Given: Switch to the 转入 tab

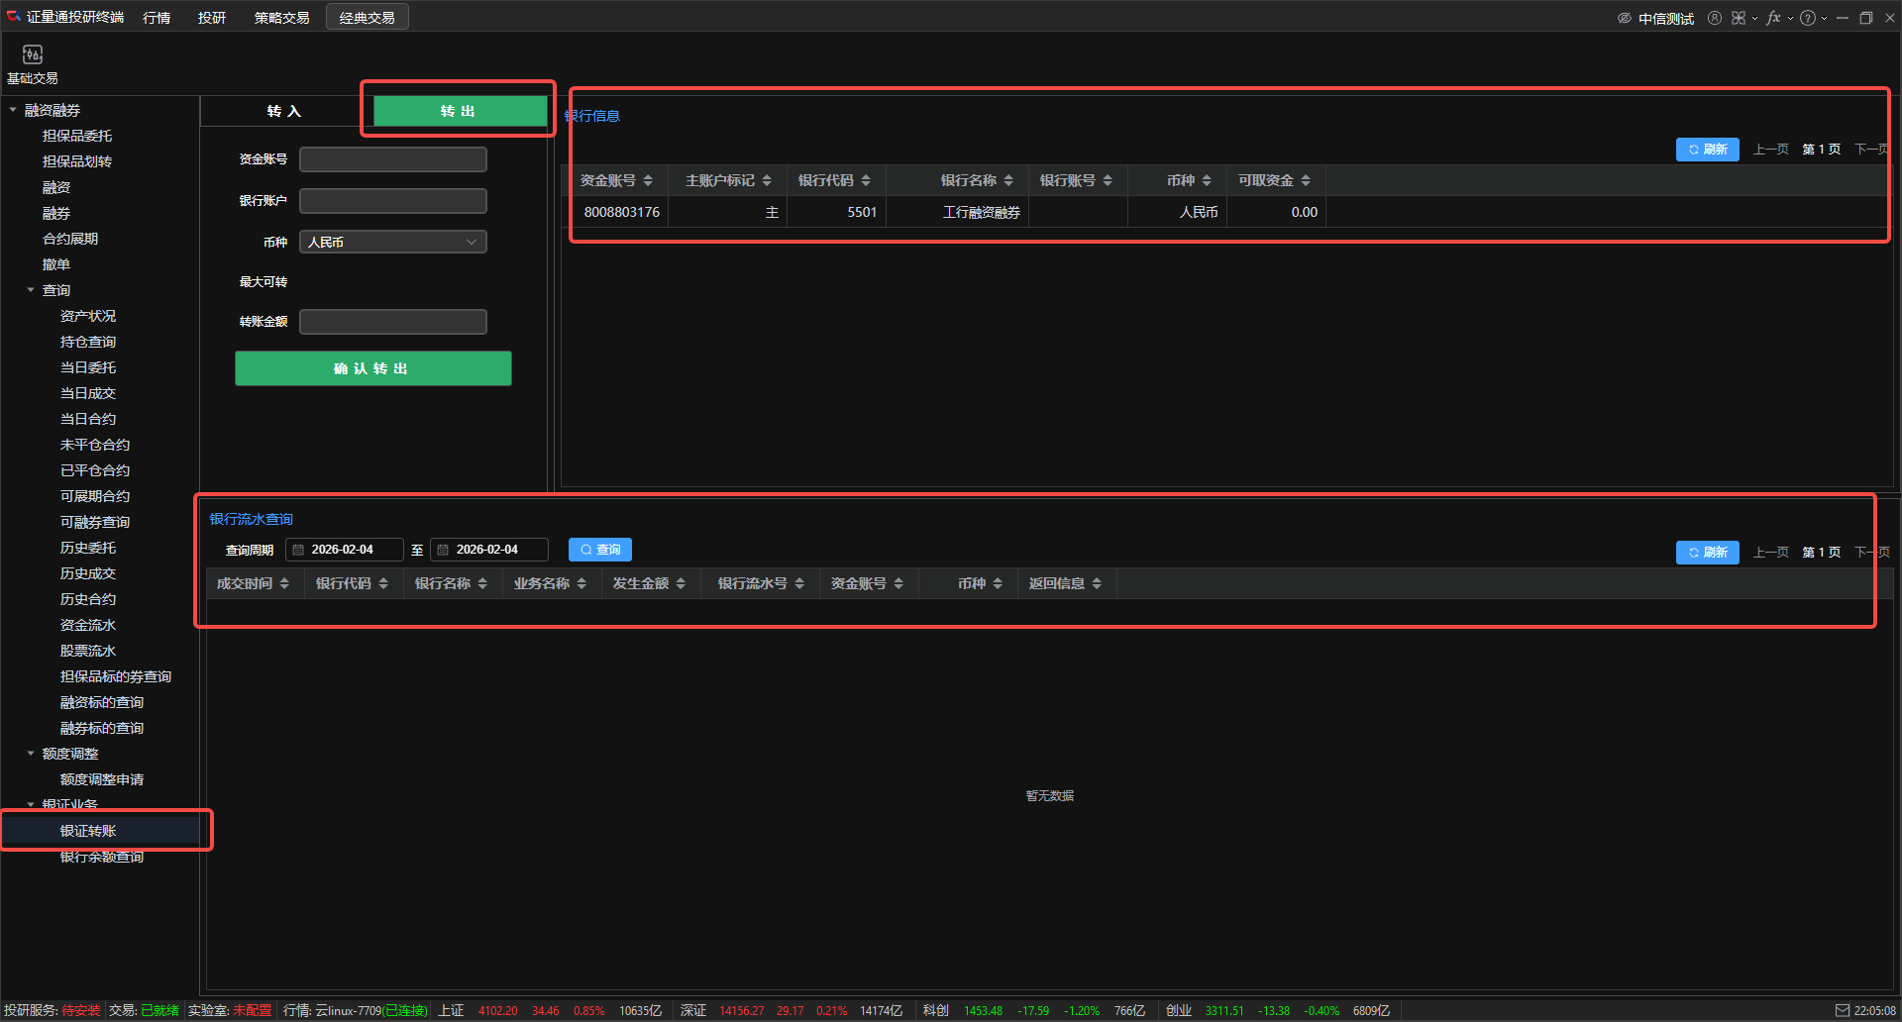Looking at the screenshot, I should (x=283, y=111).
